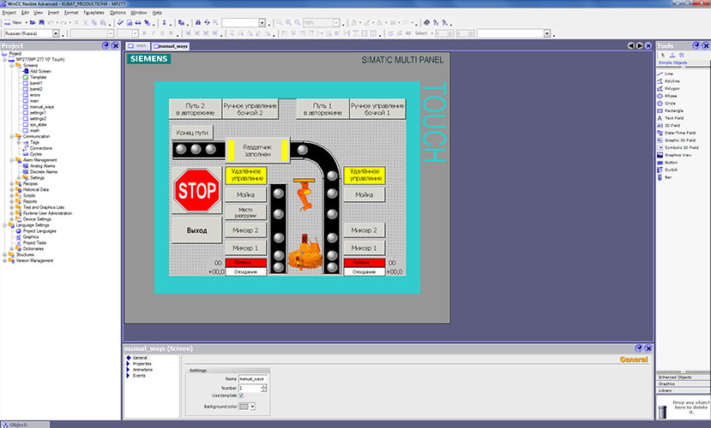Select Add Screen in project tree
711x428 pixels.
[40, 72]
